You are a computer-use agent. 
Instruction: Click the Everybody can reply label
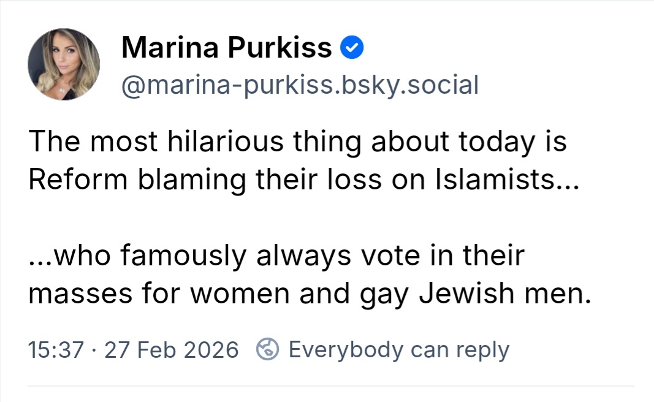click(398, 350)
